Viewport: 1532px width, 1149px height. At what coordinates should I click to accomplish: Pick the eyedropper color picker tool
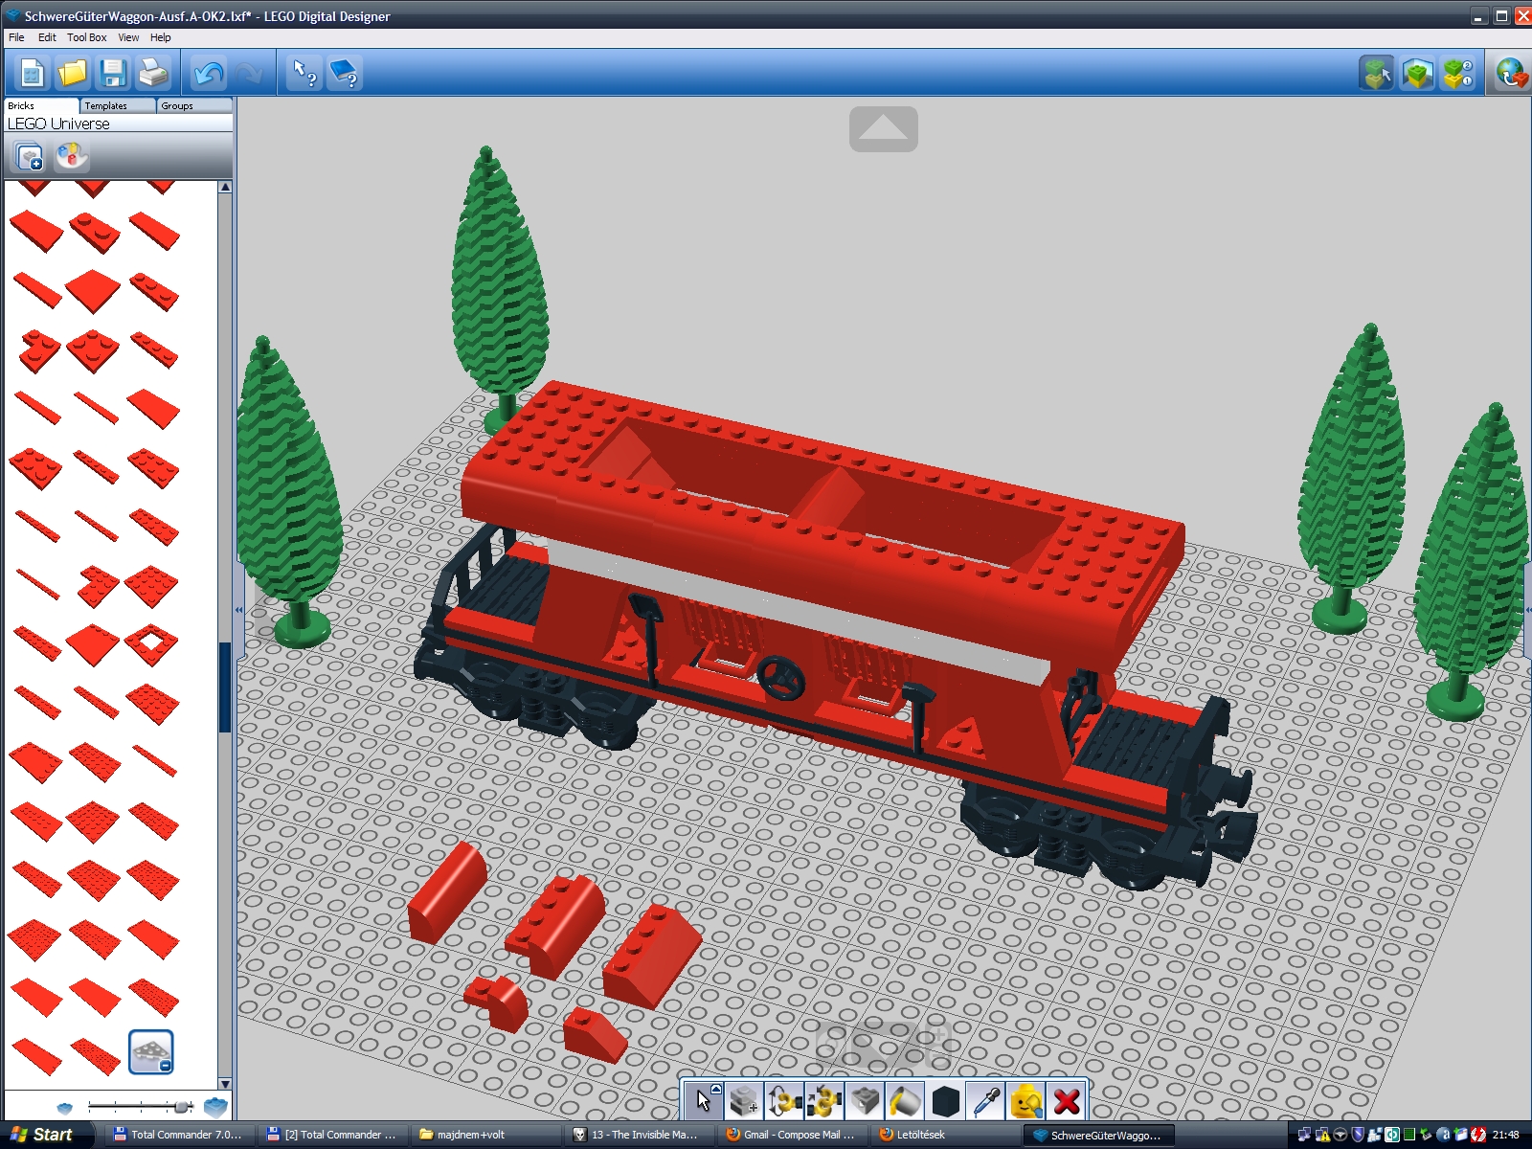985,1101
